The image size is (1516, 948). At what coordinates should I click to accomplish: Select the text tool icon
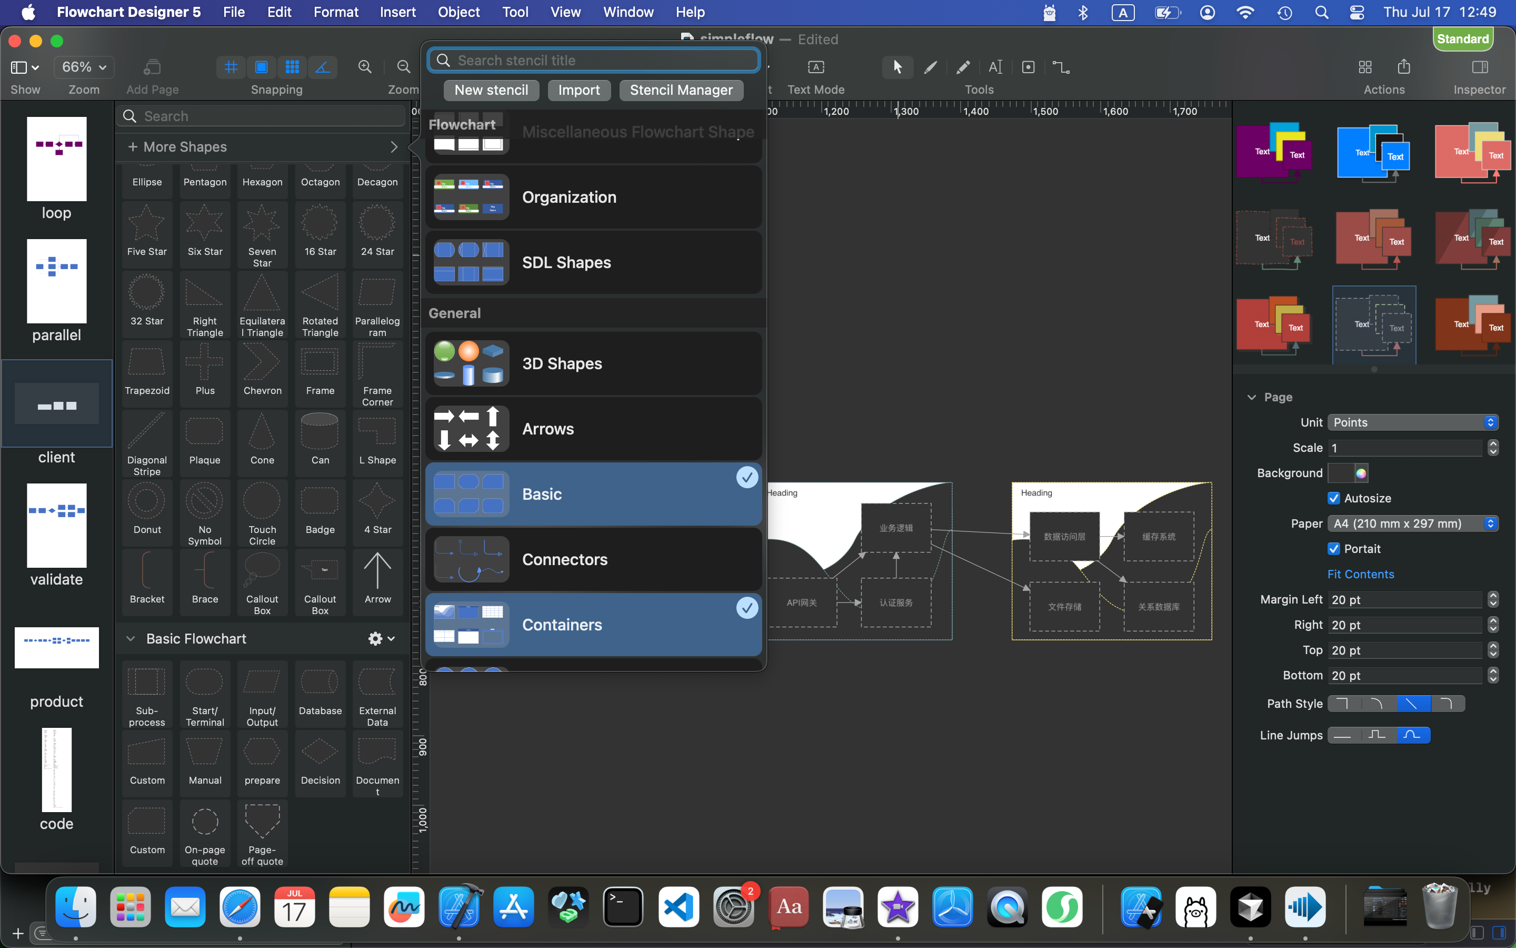(x=995, y=67)
